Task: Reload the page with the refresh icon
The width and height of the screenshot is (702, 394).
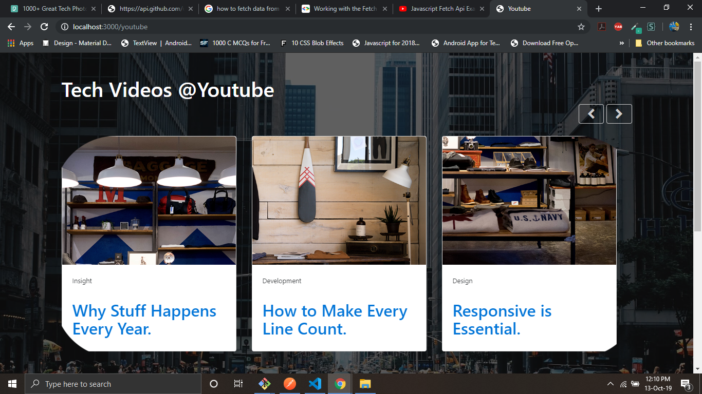Action: coord(44,27)
